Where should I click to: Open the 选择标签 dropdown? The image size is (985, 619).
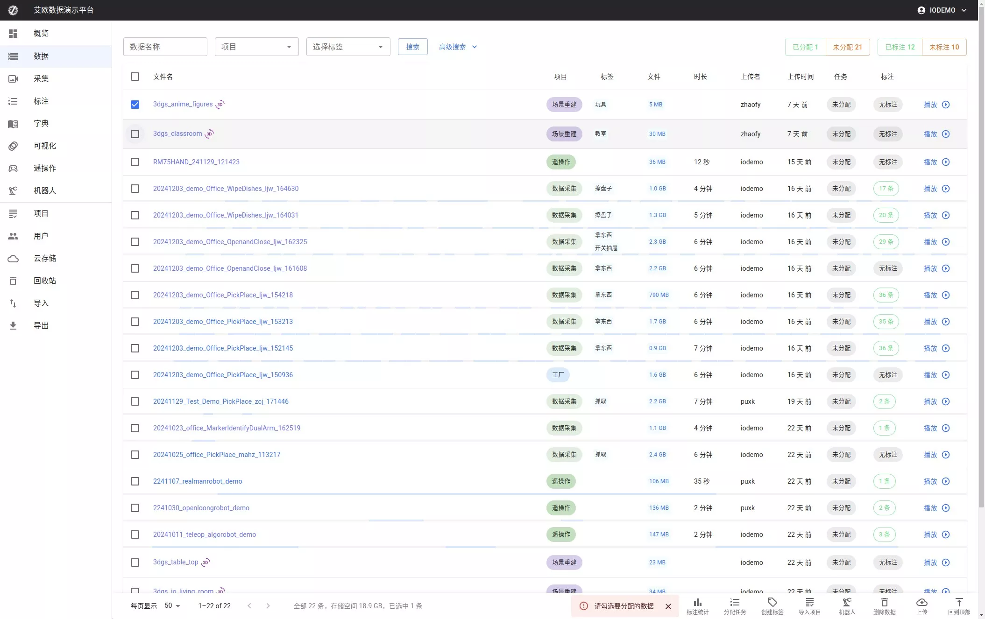tap(347, 47)
